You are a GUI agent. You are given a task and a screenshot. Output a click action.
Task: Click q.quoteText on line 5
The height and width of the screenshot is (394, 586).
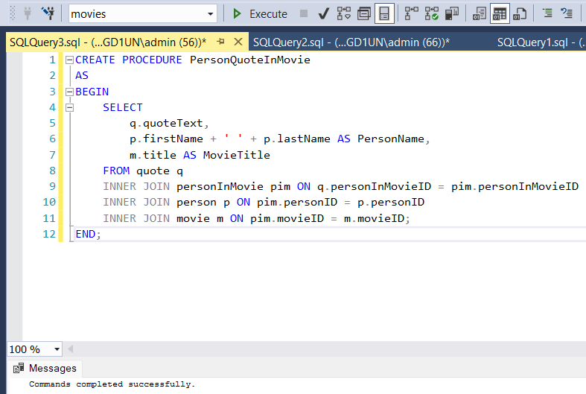point(168,124)
